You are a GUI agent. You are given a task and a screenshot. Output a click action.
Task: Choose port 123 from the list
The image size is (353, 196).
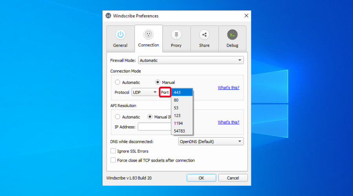pos(182,115)
